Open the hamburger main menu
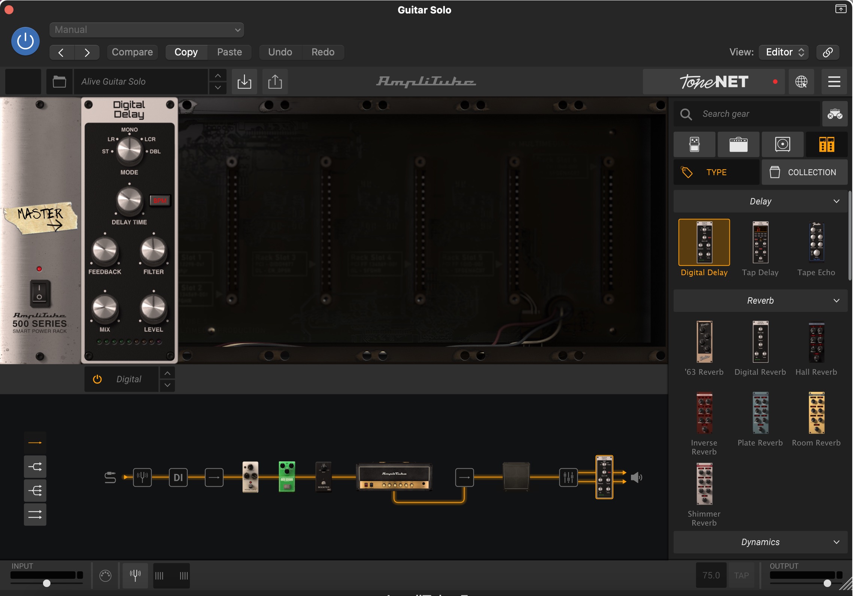Image resolution: width=853 pixels, height=596 pixels. 834,82
